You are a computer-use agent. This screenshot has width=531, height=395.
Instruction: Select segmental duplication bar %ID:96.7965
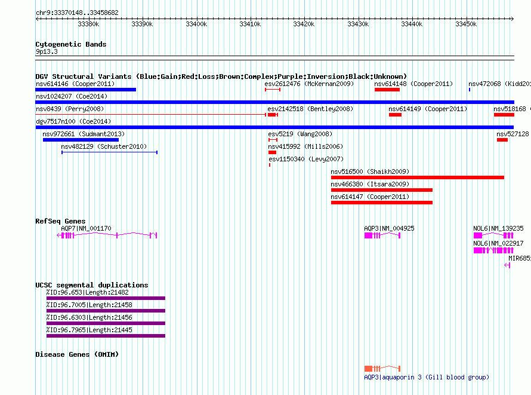(x=106, y=336)
